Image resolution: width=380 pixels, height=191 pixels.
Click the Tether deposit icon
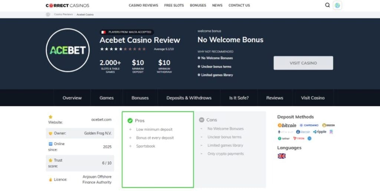click(x=284, y=138)
